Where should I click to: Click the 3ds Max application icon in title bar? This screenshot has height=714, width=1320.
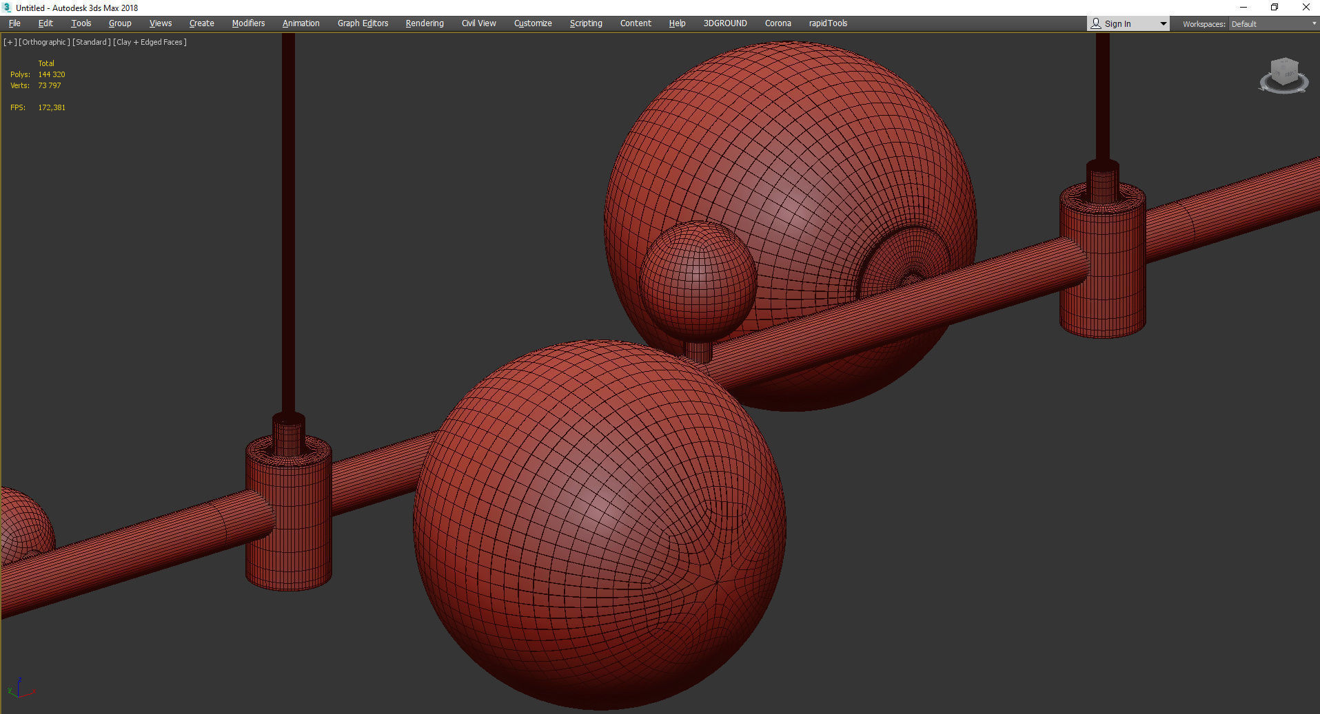point(8,8)
